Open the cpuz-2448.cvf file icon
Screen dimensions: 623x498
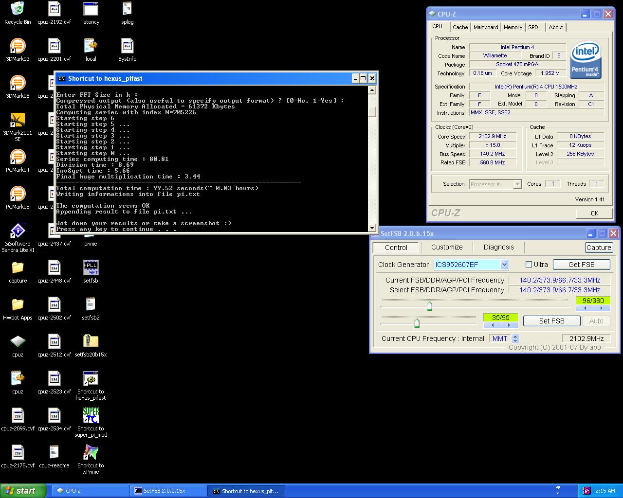coord(54,267)
